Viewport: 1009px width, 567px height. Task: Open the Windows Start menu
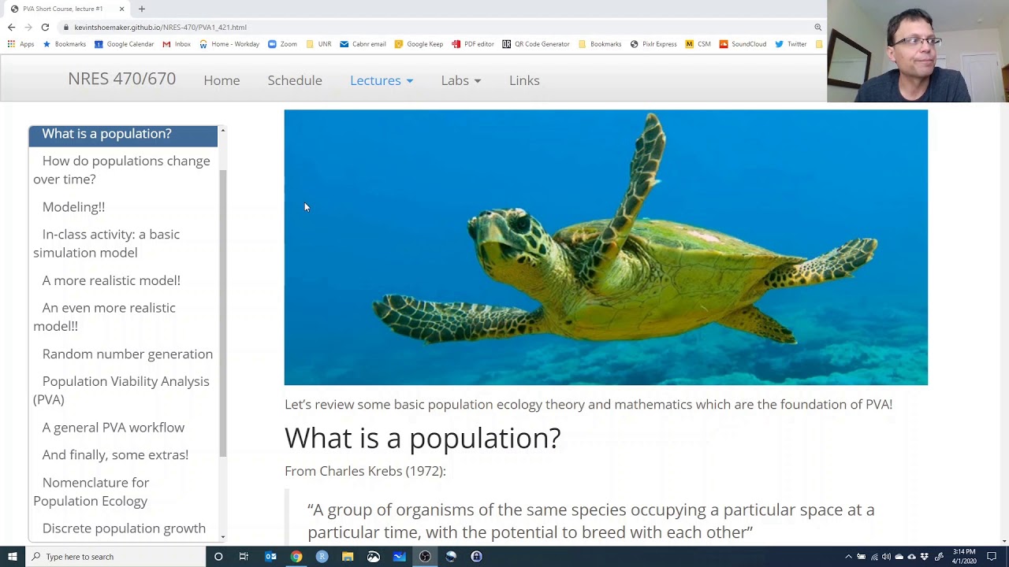point(13,557)
